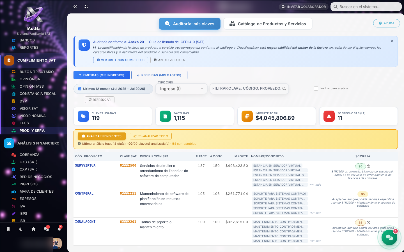Viewport: 404px width, 252px height.
Task: Click the Cobranza icon in sidebar
Action: [13, 155]
